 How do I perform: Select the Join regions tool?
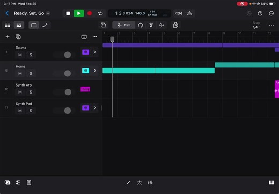(x=161, y=25)
